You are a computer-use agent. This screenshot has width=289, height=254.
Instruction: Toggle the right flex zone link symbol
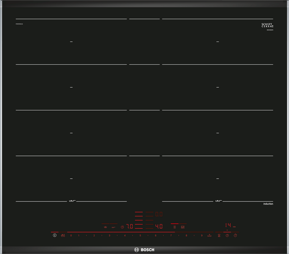click(x=218, y=201)
